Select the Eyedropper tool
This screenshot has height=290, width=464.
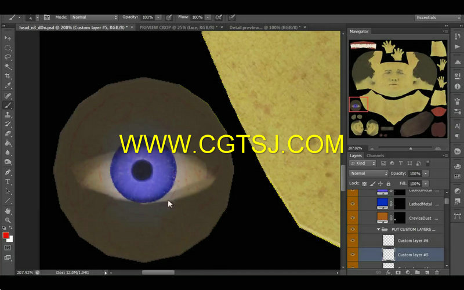(8, 85)
